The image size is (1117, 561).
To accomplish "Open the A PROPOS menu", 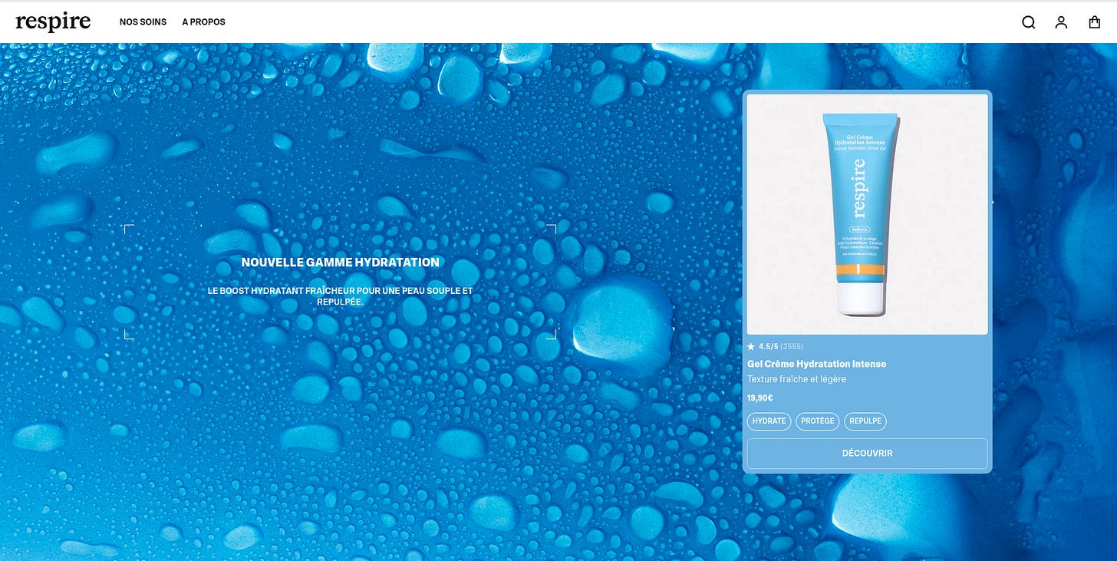I will pos(203,22).
